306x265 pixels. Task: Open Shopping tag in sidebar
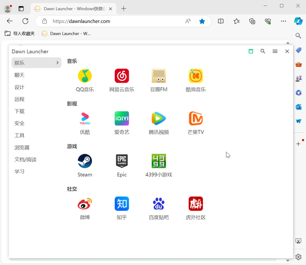click(298, 50)
